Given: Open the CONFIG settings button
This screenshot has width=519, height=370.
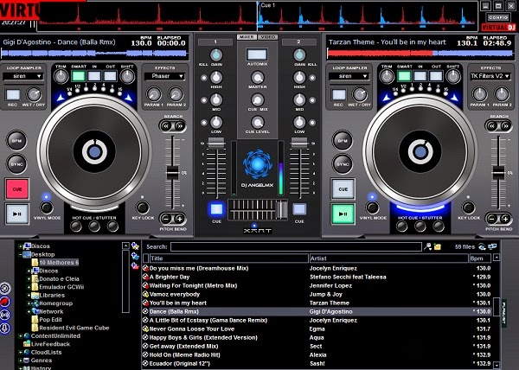Looking at the screenshot, I should 498,17.
